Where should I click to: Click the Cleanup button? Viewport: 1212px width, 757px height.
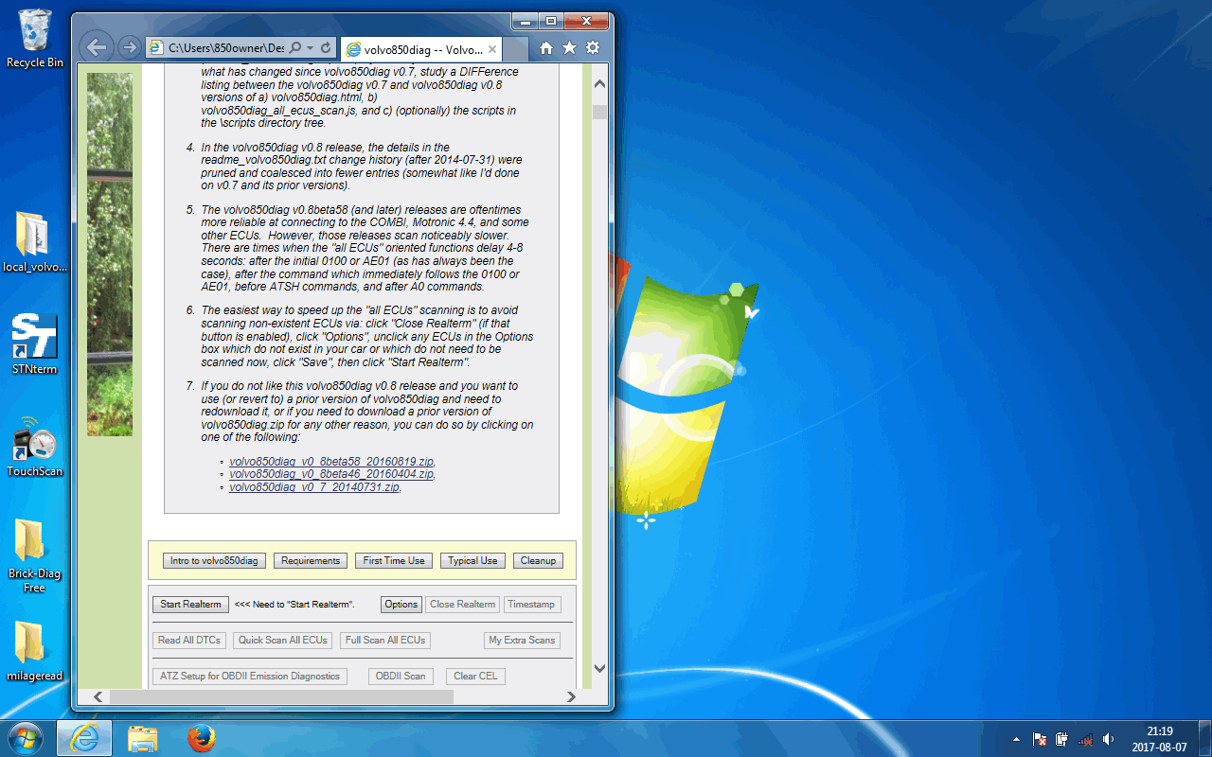click(538, 561)
